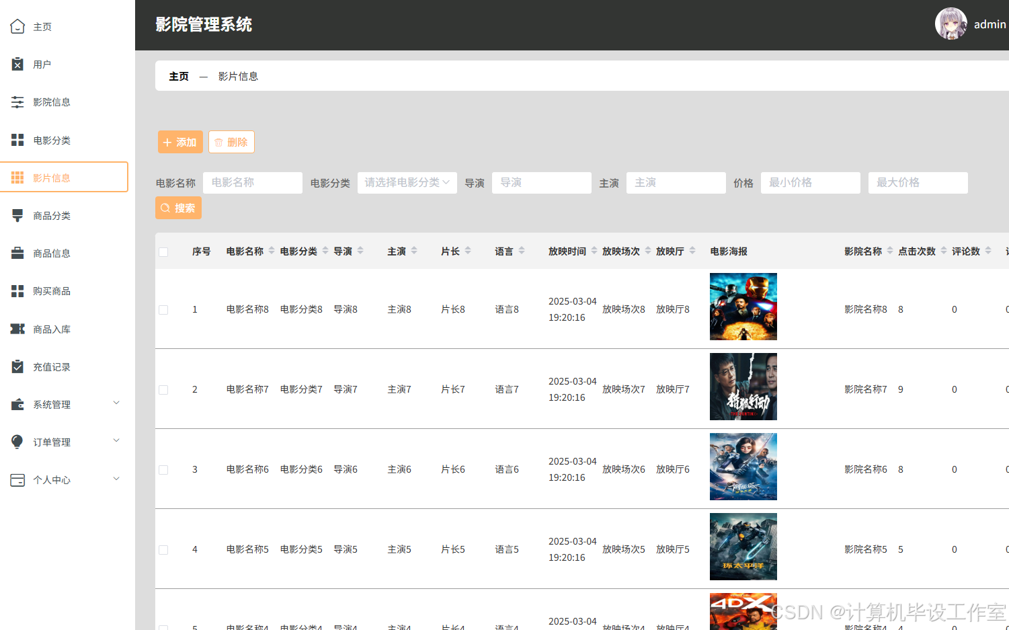Image resolution: width=1009 pixels, height=630 pixels.
Task: Click the 影片信息 orange grid icon
Action: pos(17,178)
